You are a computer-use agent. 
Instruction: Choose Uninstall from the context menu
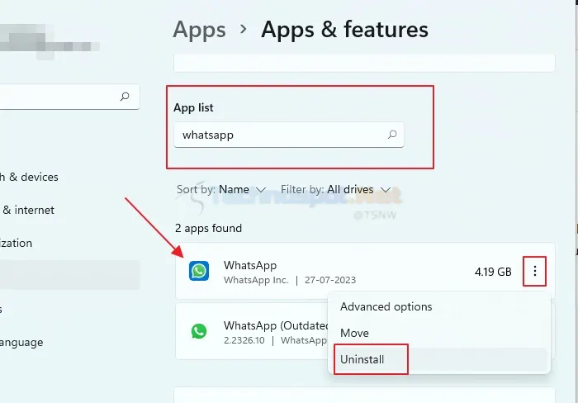click(x=438, y=359)
